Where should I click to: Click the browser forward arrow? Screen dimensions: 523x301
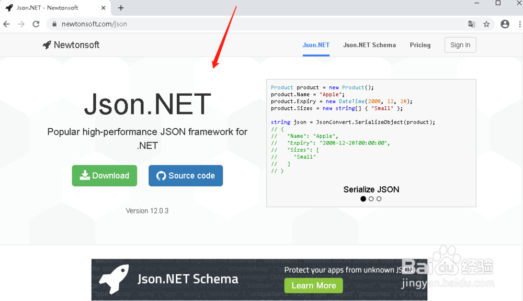pos(21,24)
